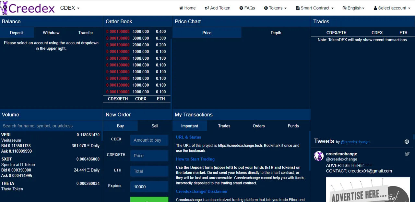Switch to the Transfer tab
The height and width of the screenshot is (202, 415).
pyautogui.click(x=86, y=33)
